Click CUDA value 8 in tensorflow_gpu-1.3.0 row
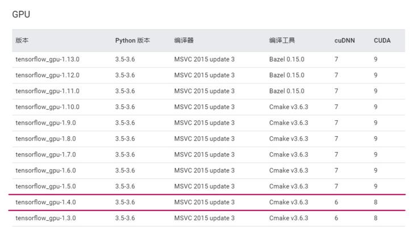This screenshot has height=227, width=411. coord(376,218)
